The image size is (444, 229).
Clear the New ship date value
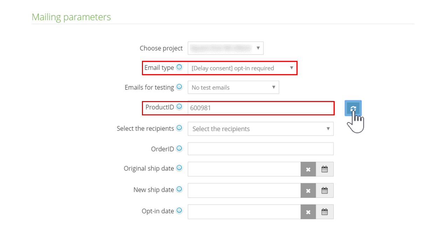point(308,191)
